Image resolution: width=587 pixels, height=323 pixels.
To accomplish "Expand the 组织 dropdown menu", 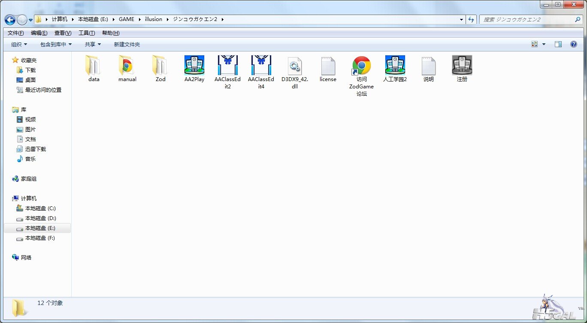I will click(19, 45).
